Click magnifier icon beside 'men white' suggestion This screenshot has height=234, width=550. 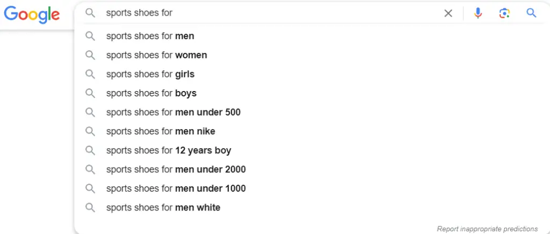[x=90, y=207]
